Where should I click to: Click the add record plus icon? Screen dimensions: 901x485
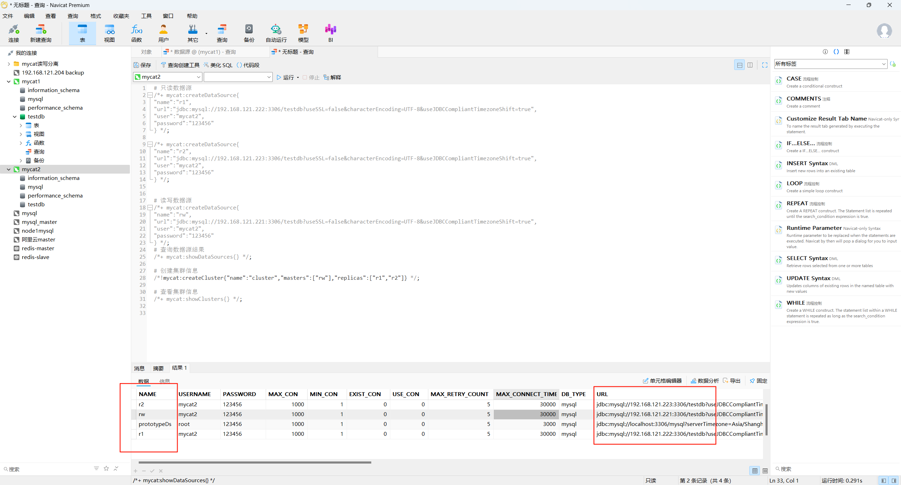136,471
